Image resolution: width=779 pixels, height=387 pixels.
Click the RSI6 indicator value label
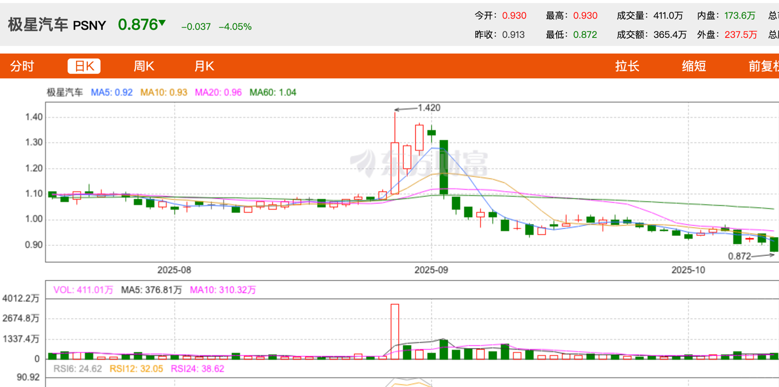77,368
